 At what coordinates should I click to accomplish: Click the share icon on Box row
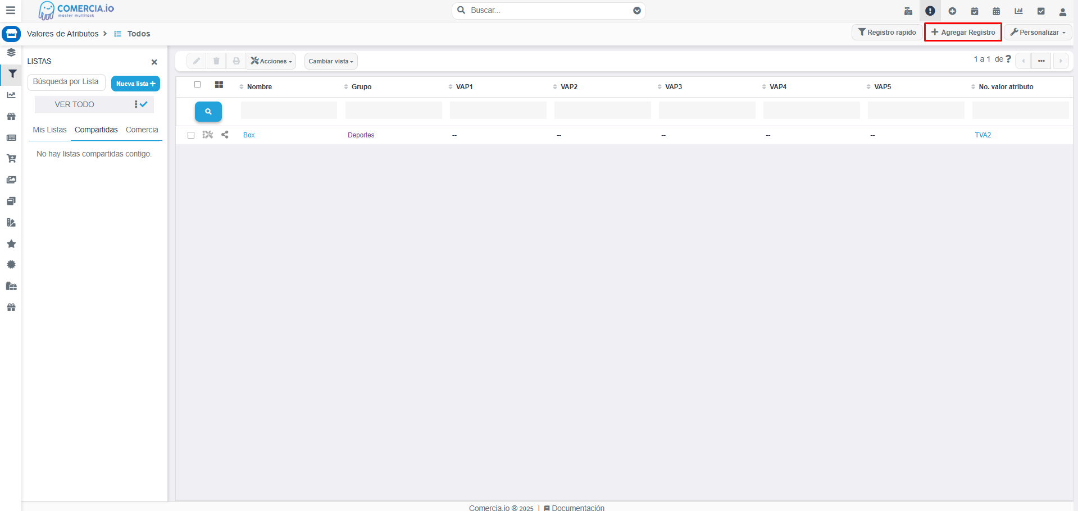[225, 135]
